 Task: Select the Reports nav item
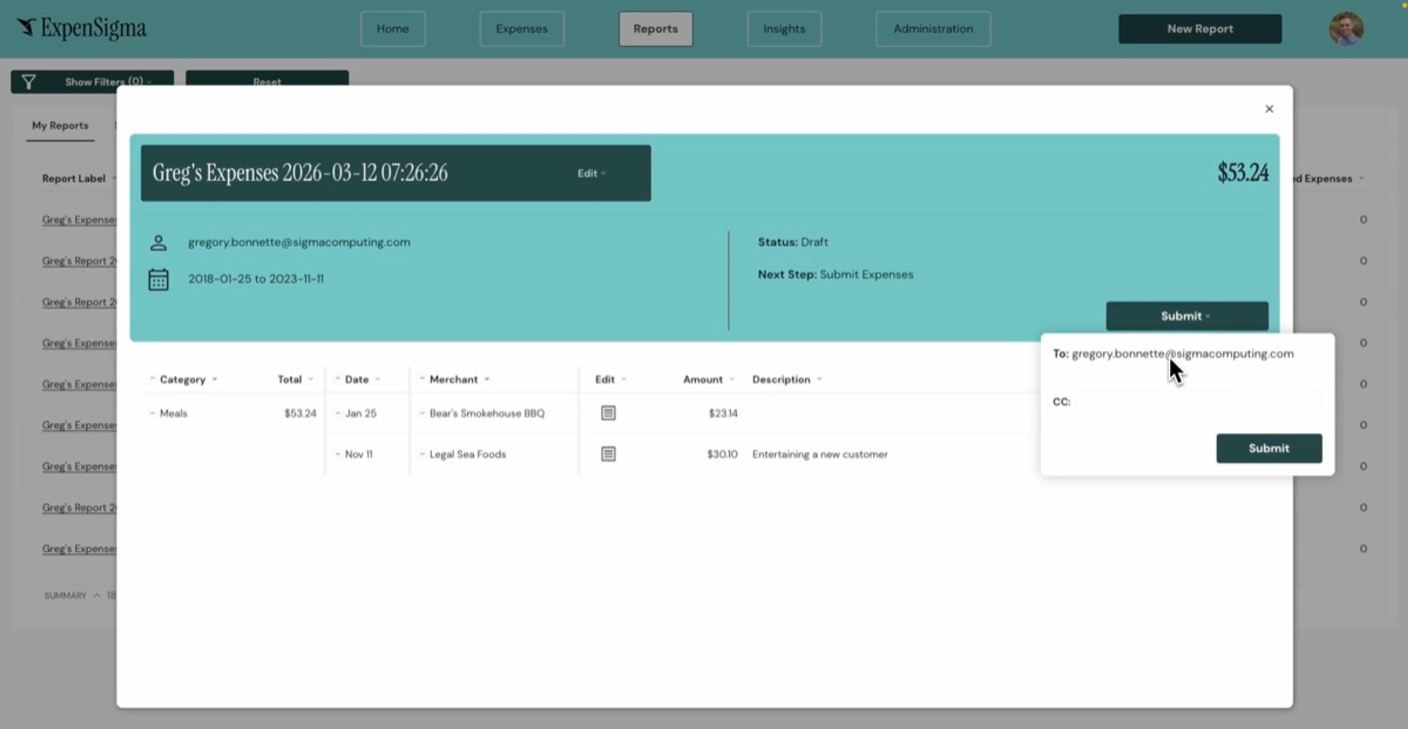click(655, 29)
